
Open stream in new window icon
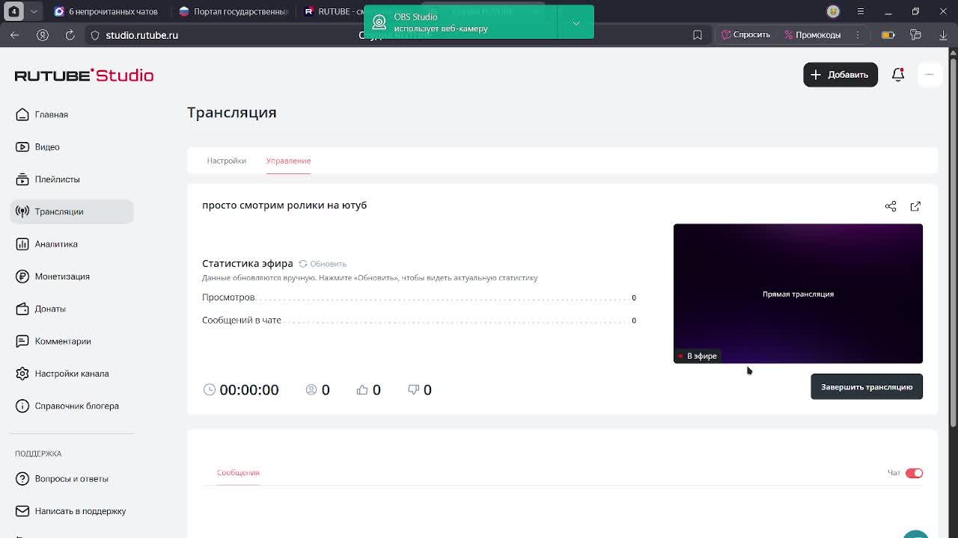pos(915,206)
